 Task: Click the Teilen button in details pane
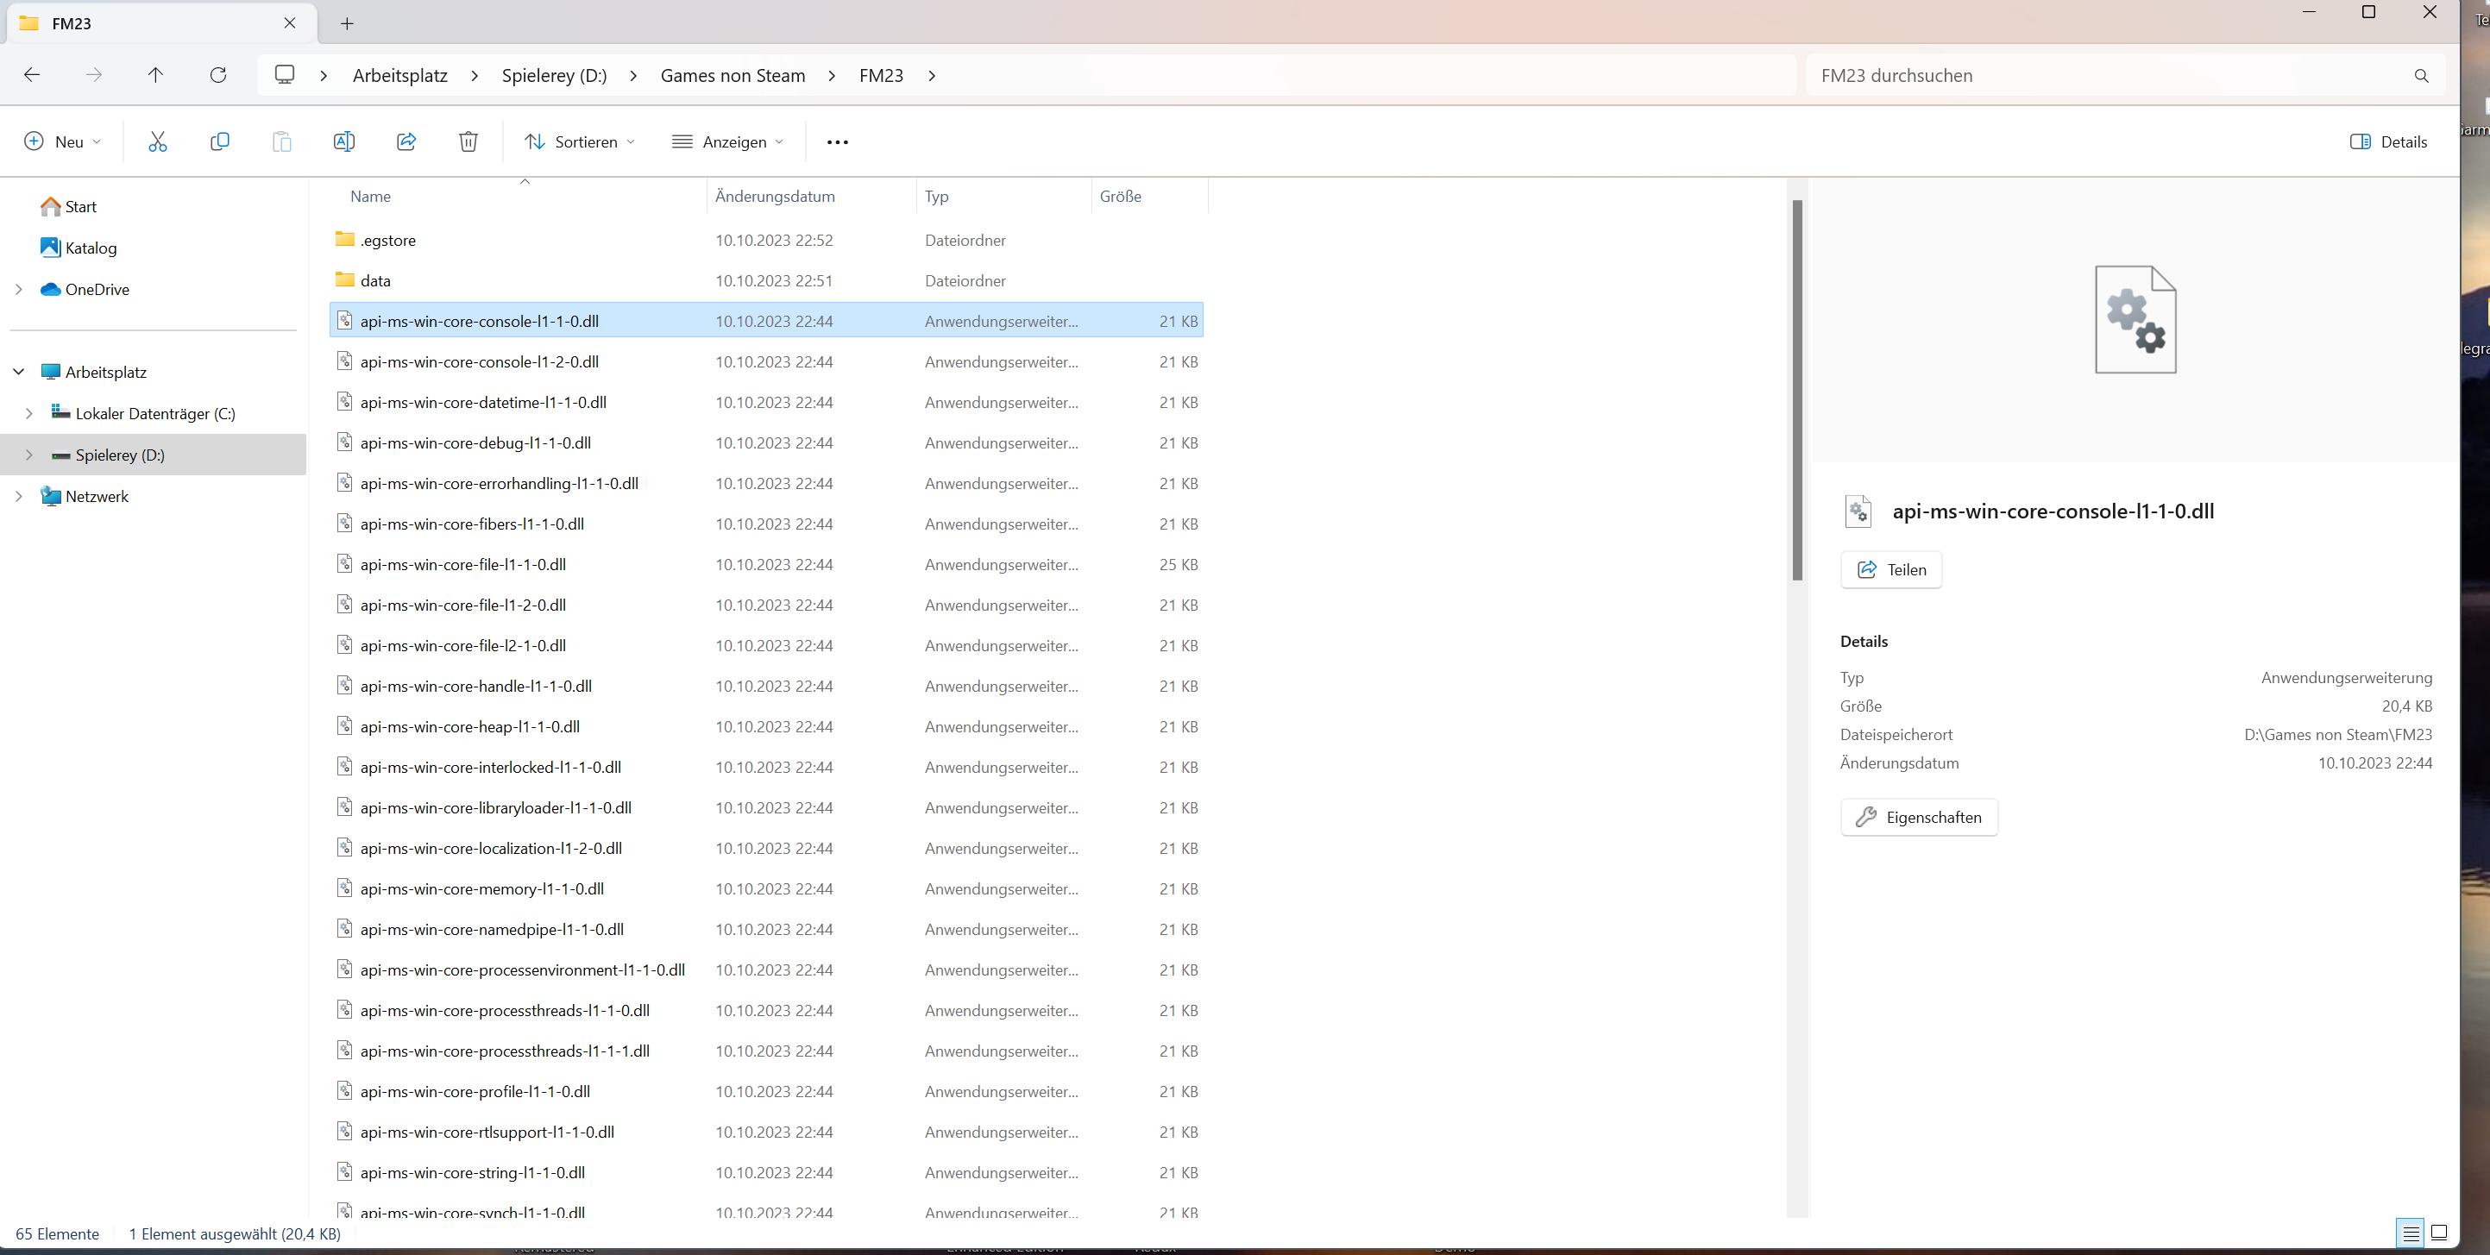coord(1890,570)
